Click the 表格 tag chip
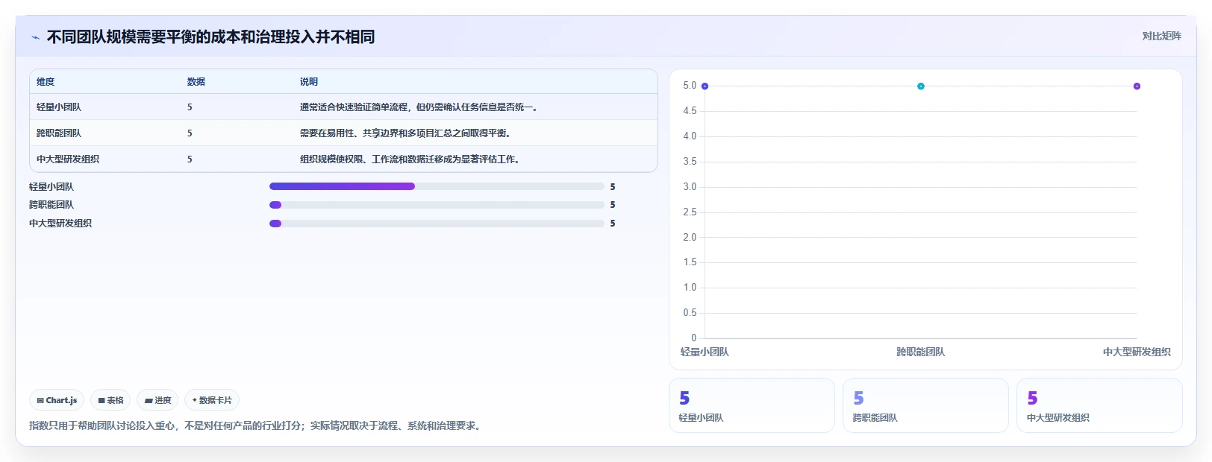The image size is (1212, 462). click(x=110, y=400)
